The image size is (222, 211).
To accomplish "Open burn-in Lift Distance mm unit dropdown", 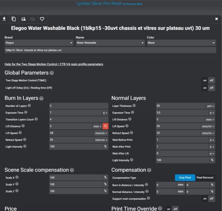I will tap(97, 126).
